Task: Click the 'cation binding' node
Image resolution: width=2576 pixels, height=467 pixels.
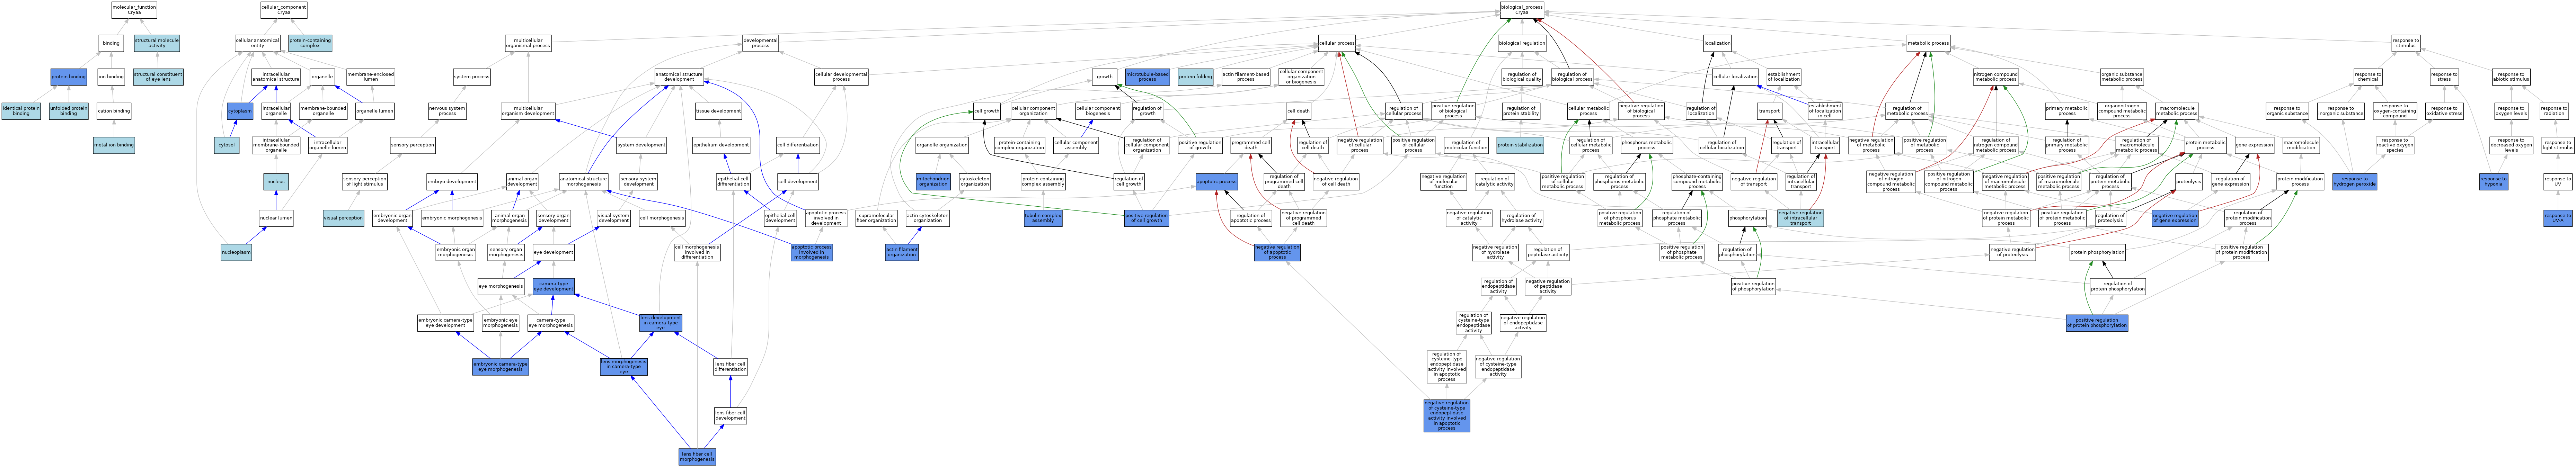Action: coord(114,111)
